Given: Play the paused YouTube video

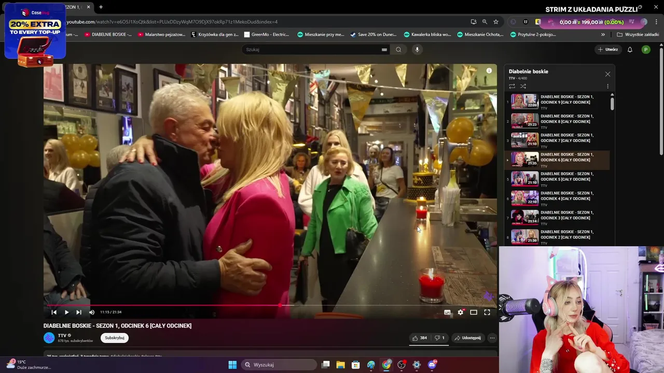Looking at the screenshot, I should point(66,312).
